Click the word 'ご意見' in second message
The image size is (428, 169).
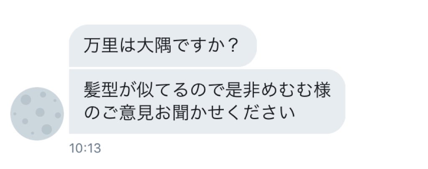coord(128,112)
